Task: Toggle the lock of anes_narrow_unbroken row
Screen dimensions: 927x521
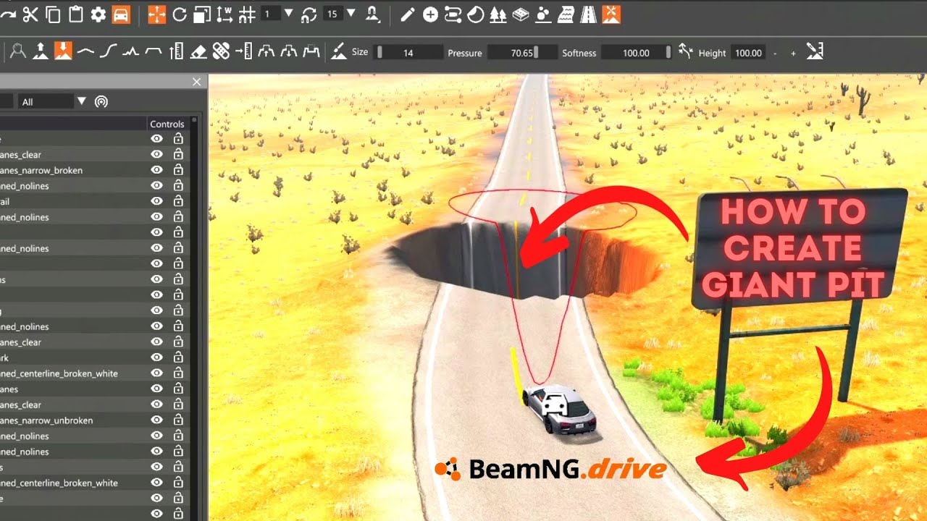Action: (x=178, y=420)
